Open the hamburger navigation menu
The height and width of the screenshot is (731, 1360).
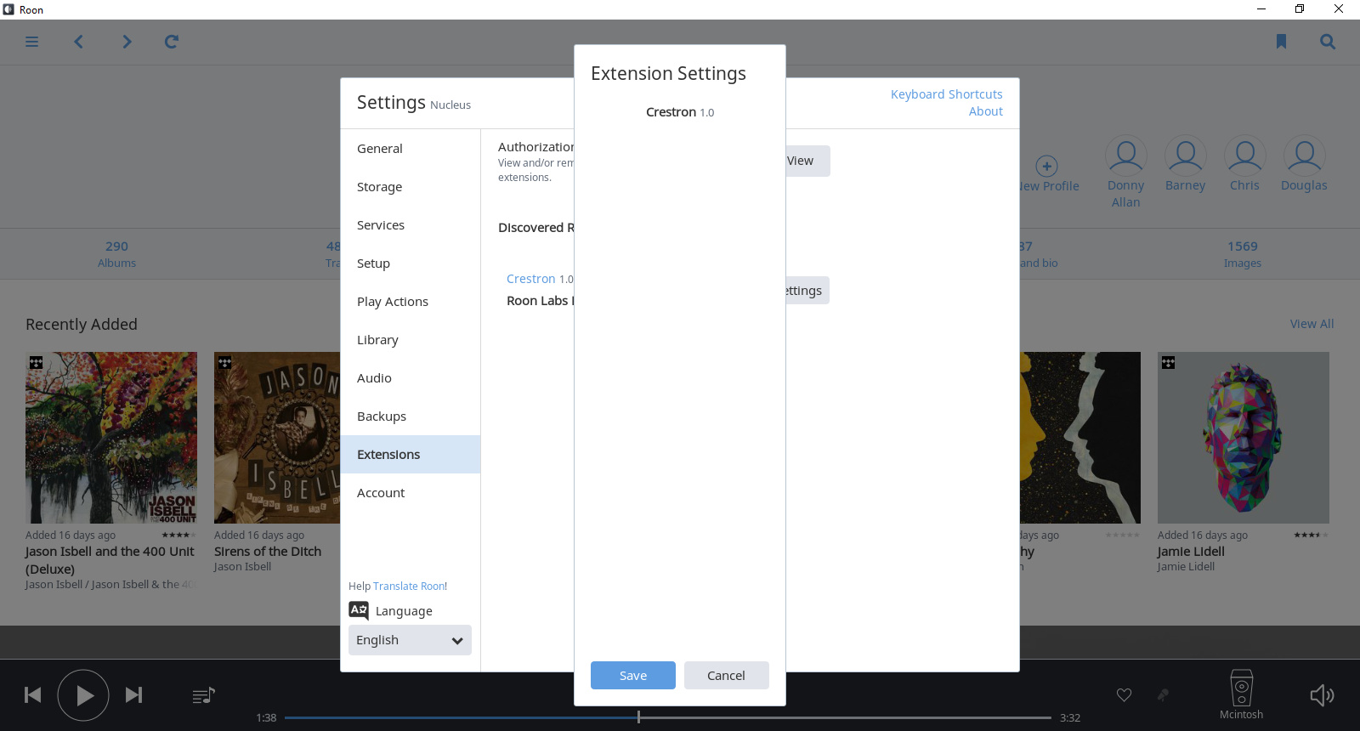(x=32, y=42)
